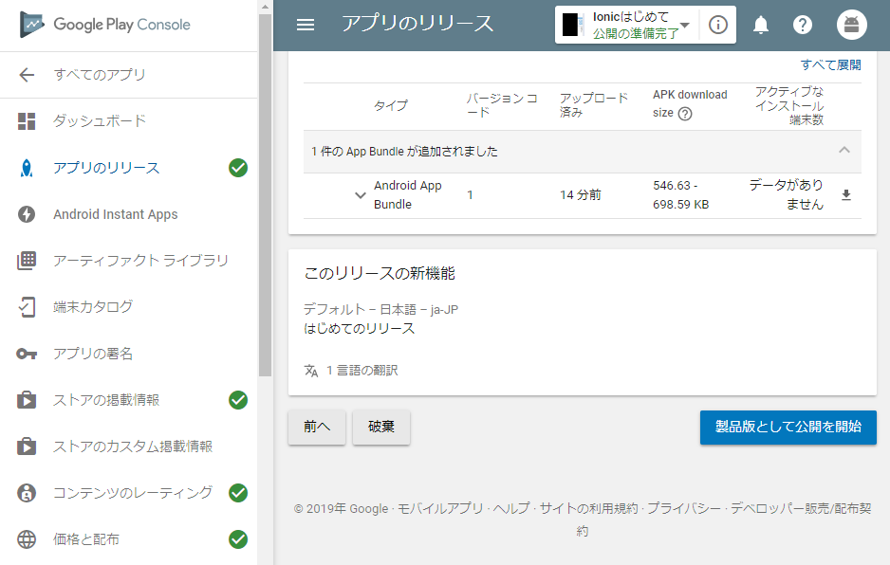890x565 pixels.
Task: Expand the Android App Bundle row details
Action: [360, 194]
